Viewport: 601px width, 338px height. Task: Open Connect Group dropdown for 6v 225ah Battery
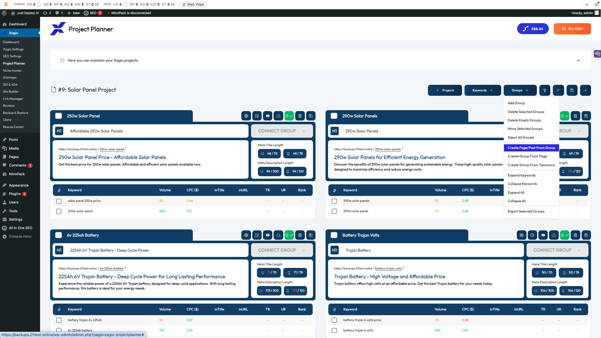282,250
